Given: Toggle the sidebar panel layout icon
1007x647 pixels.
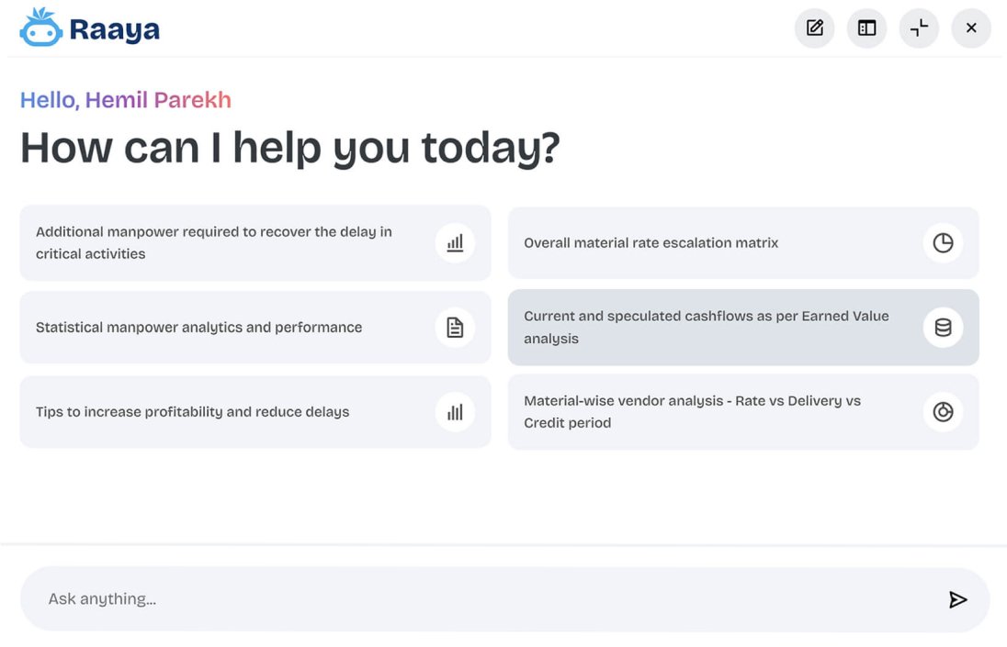Looking at the screenshot, I should (x=866, y=28).
